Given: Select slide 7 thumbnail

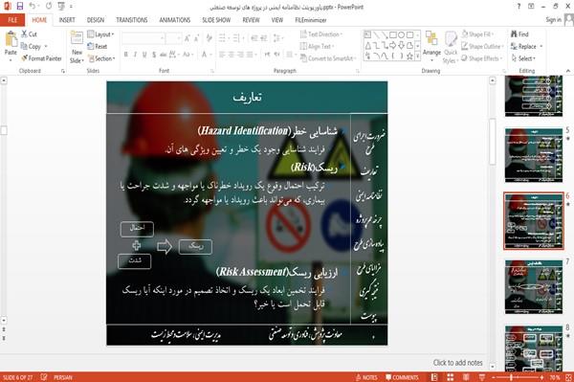Looking at the screenshot, I should pyautogui.click(x=534, y=287).
